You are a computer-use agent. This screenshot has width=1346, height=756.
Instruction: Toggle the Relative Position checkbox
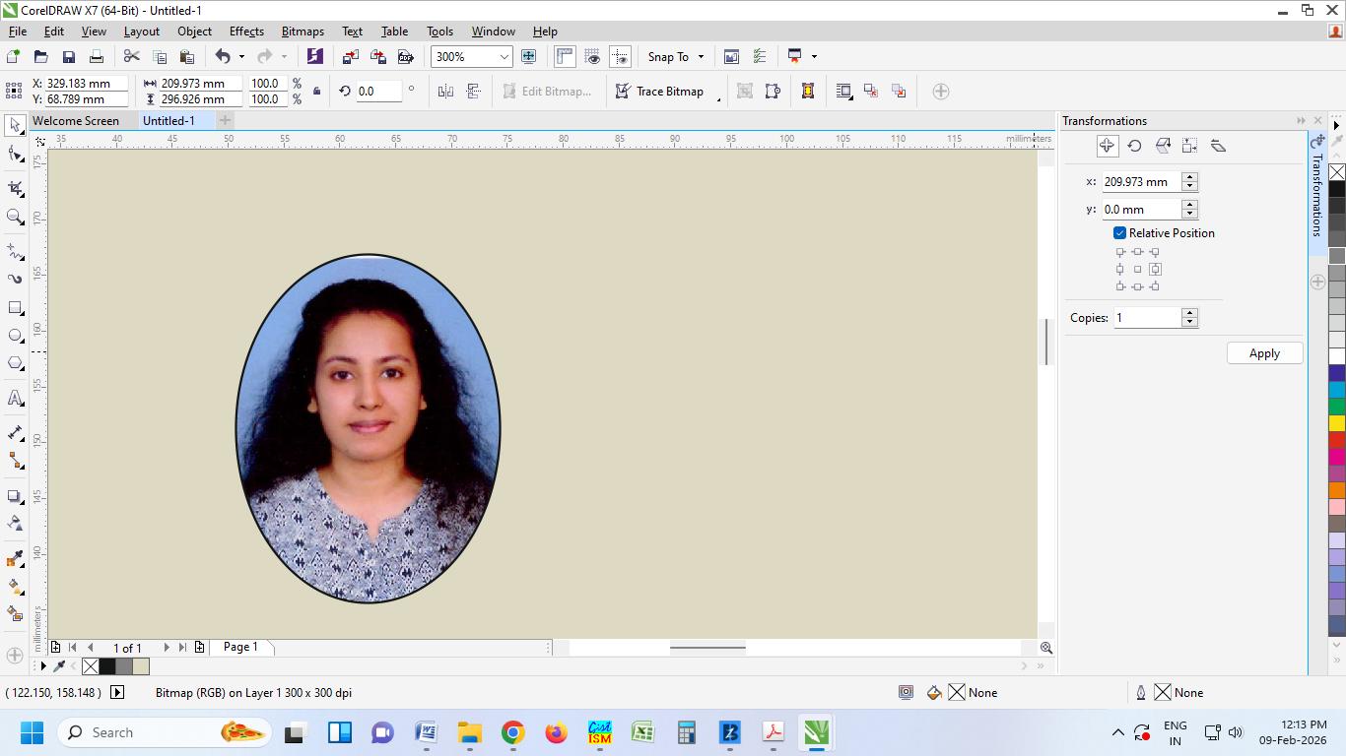coord(1119,233)
